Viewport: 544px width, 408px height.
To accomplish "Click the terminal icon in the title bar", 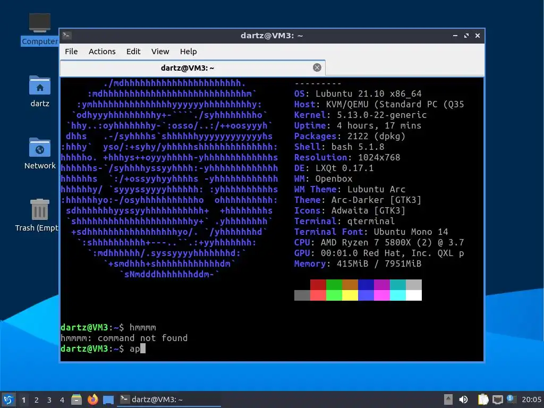I will (67, 36).
